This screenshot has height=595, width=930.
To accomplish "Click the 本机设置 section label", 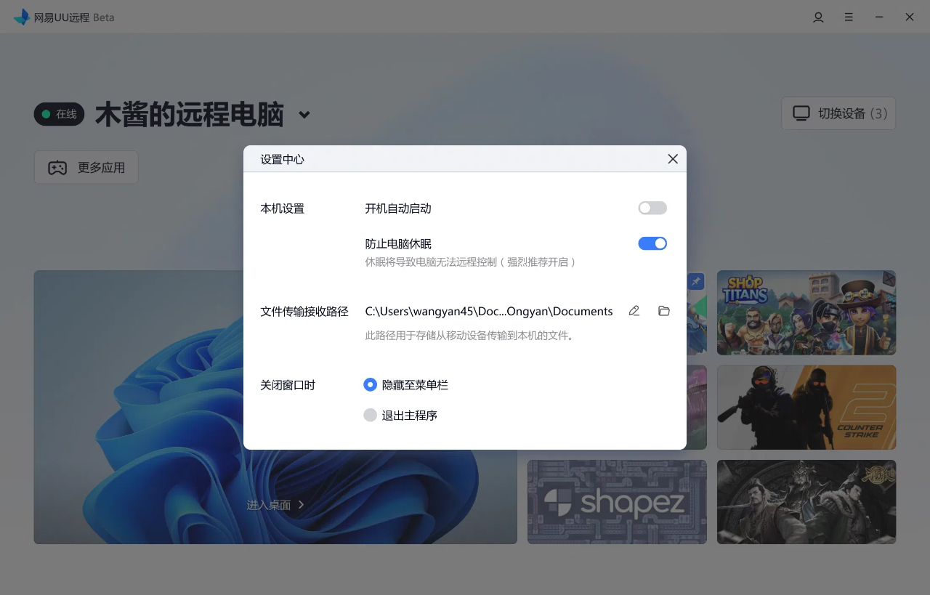I will pyautogui.click(x=283, y=209).
